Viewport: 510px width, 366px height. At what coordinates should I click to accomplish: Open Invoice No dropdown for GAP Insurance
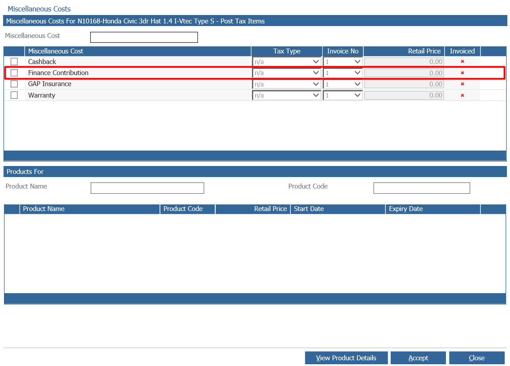click(343, 84)
